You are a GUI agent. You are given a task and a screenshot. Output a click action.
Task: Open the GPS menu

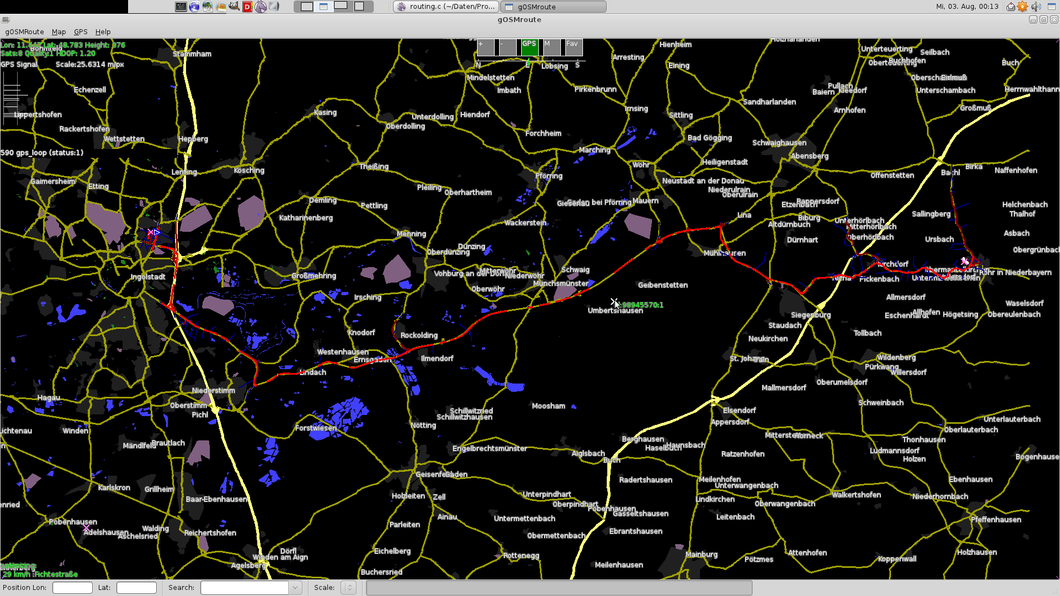81,32
